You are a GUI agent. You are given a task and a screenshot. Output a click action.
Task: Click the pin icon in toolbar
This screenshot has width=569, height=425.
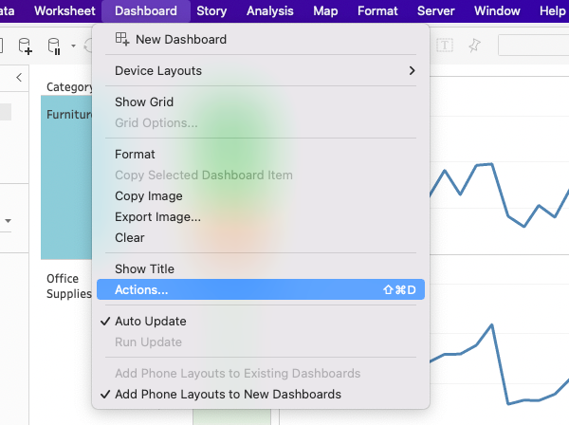pyautogui.click(x=475, y=46)
